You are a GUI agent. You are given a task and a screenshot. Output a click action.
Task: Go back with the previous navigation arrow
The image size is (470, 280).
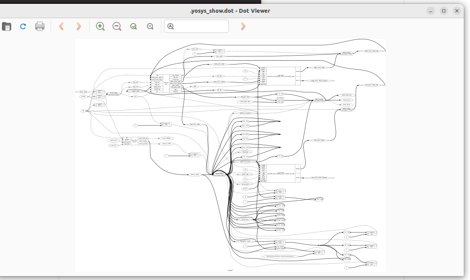coord(61,26)
